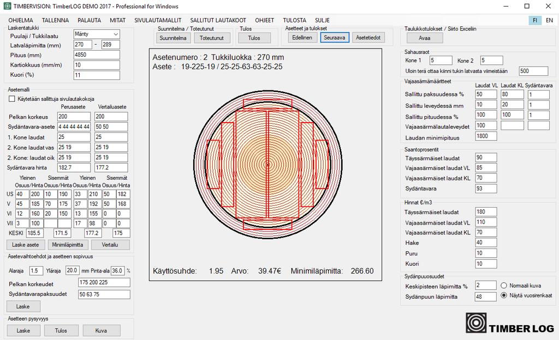Click the SULJE menu item
Screen dimensions: 559x340
[322, 20]
